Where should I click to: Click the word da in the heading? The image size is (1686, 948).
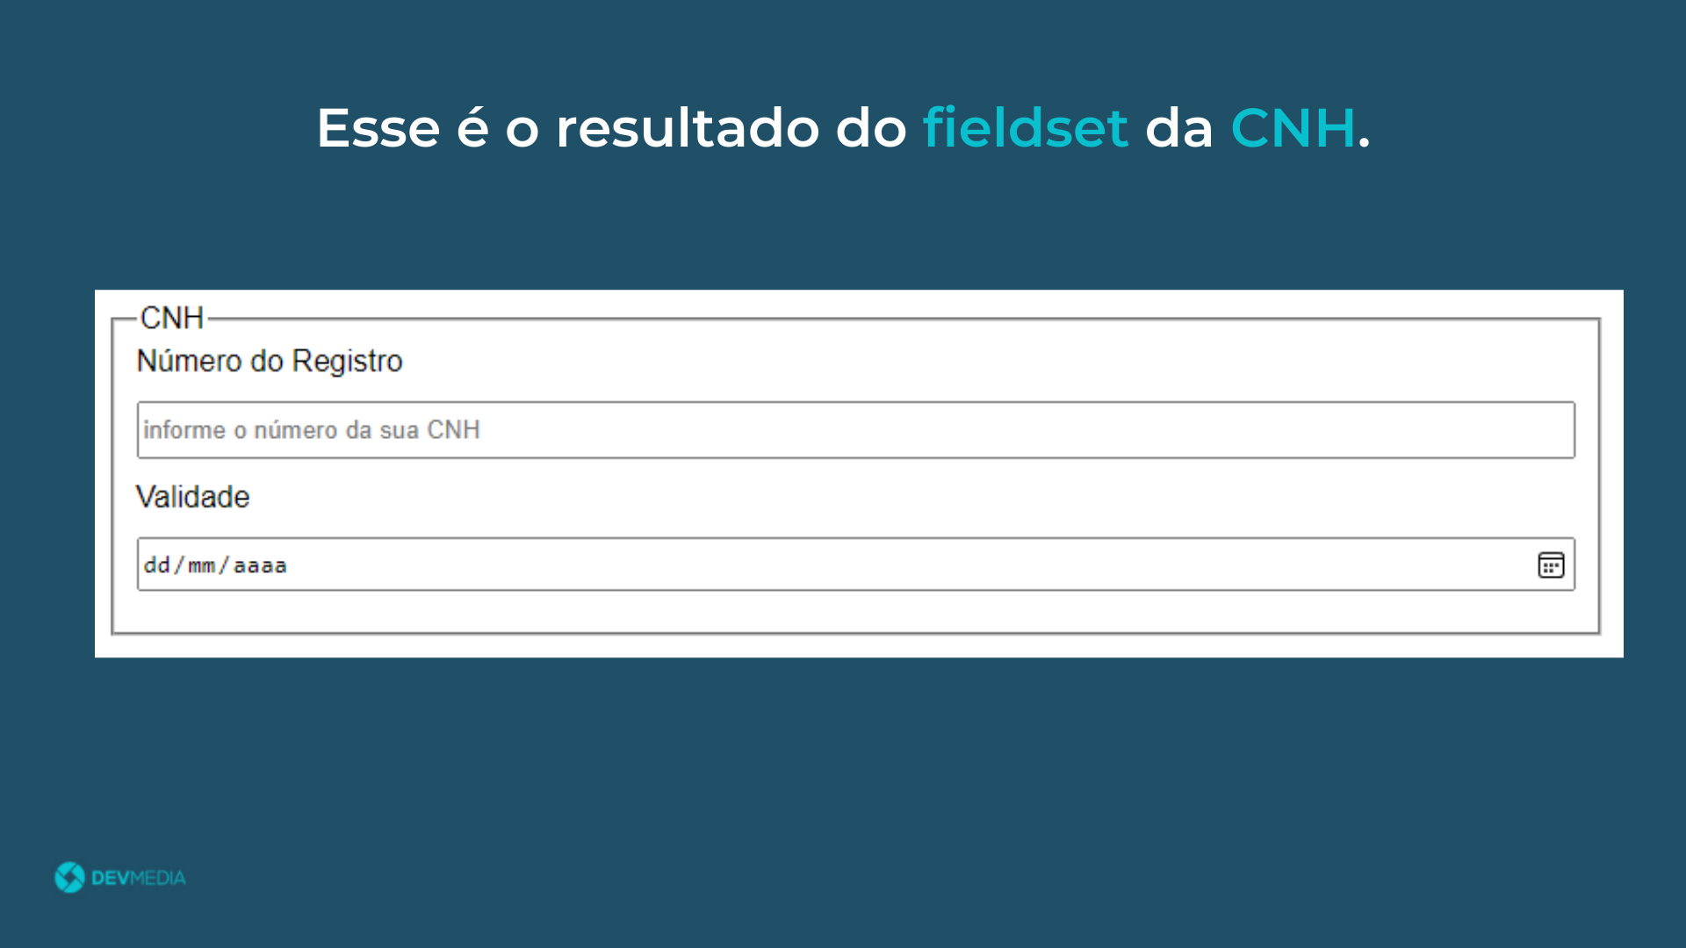point(1178,128)
